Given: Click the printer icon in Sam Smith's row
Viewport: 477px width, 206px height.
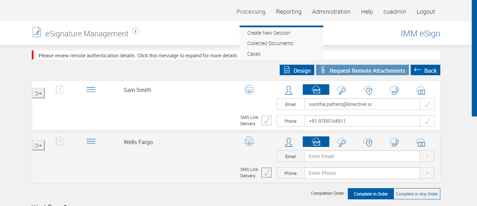Looking at the screenshot, I should coord(249,90).
